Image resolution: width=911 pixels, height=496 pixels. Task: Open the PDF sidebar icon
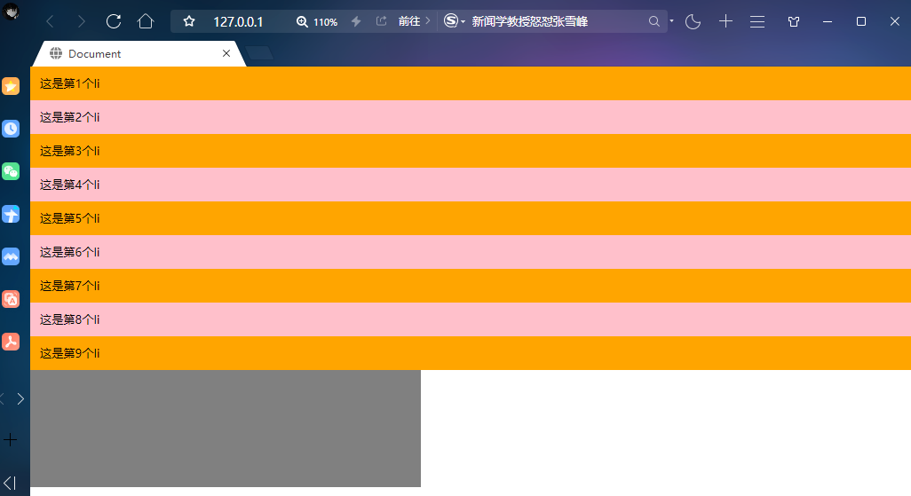point(11,342)
